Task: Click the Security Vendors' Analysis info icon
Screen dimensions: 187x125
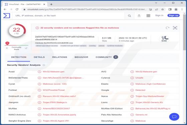Action: point(44,65)
